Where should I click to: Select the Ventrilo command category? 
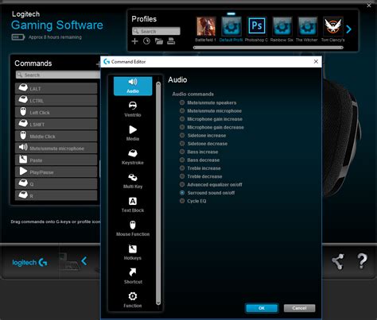click(133, 110)
